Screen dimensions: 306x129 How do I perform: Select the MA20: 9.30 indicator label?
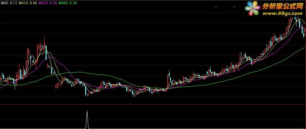pos(48,3)
